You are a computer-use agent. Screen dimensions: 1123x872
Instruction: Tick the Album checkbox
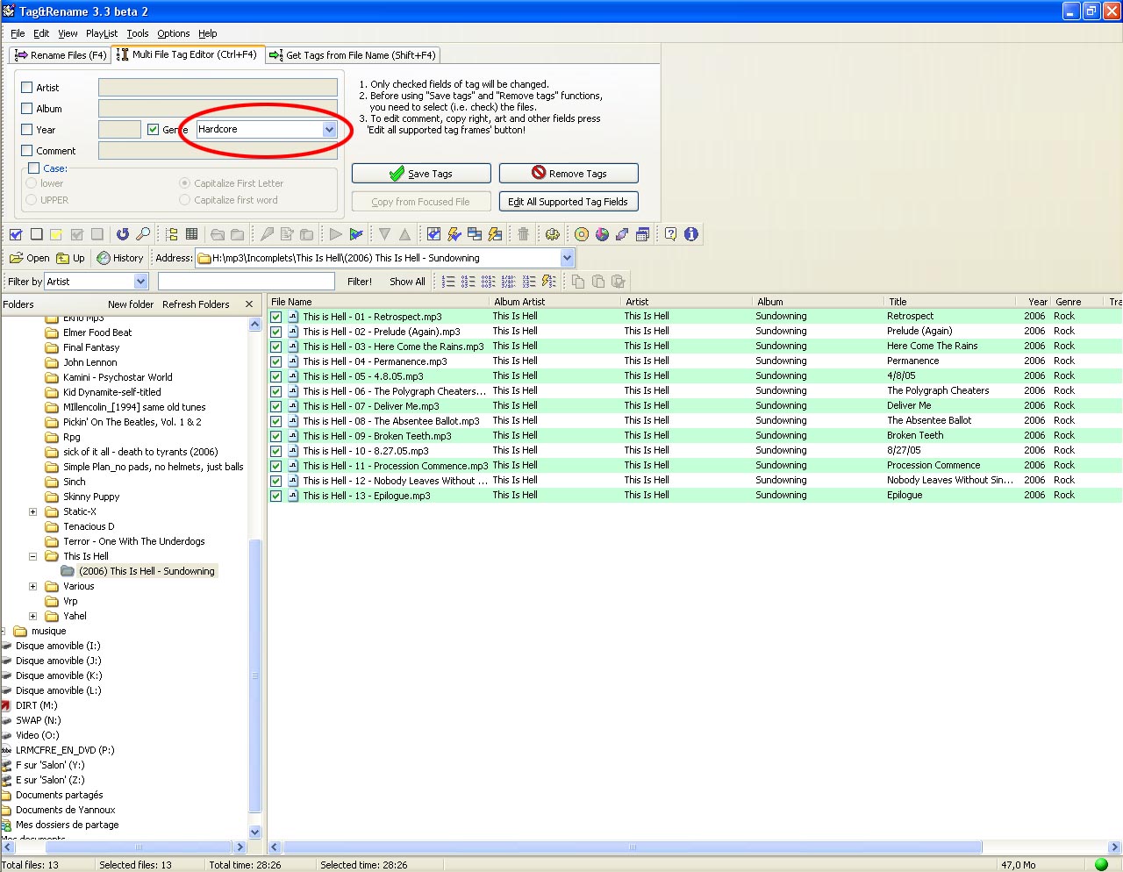pyautogui.click(x=27, y=109)
